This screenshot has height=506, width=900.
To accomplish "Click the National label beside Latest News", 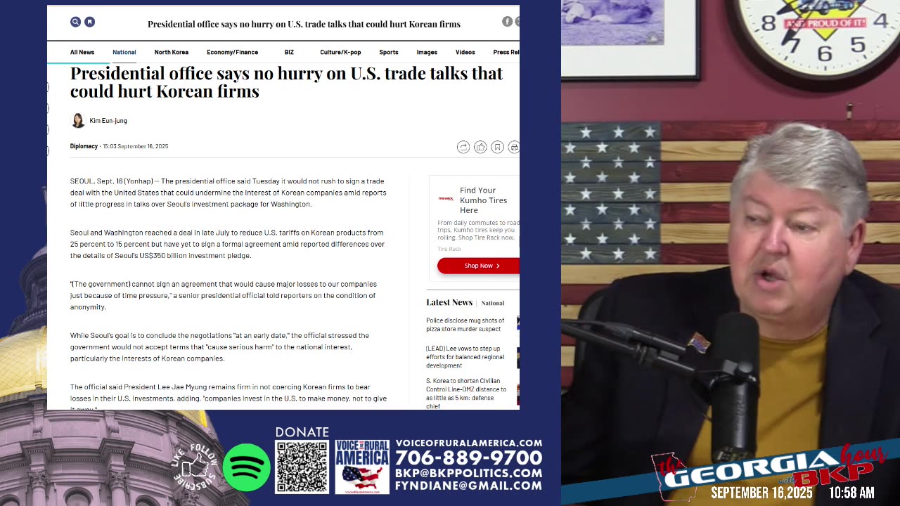I will 493,303.
